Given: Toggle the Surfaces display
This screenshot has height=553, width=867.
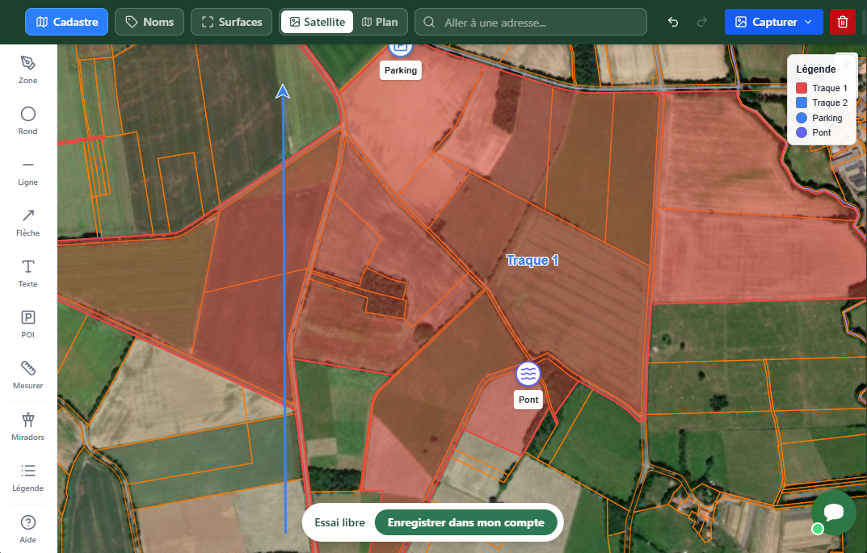Looking at the screenshot, I should (231, 22).
